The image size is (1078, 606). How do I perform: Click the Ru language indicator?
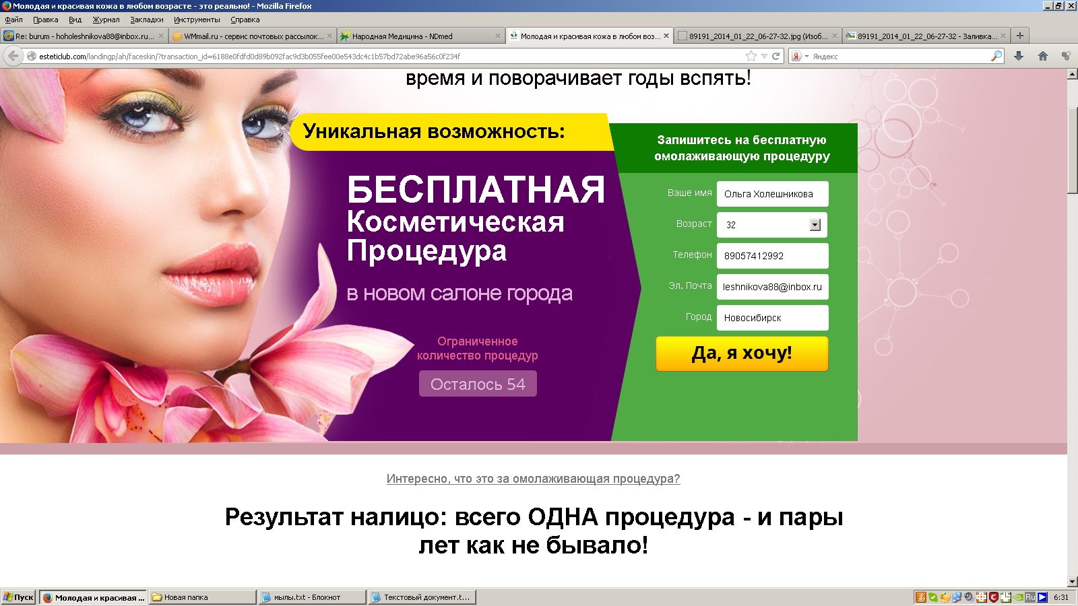point(1030,597)
